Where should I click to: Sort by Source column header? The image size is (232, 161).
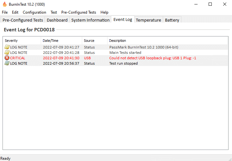tap(95, 41)
